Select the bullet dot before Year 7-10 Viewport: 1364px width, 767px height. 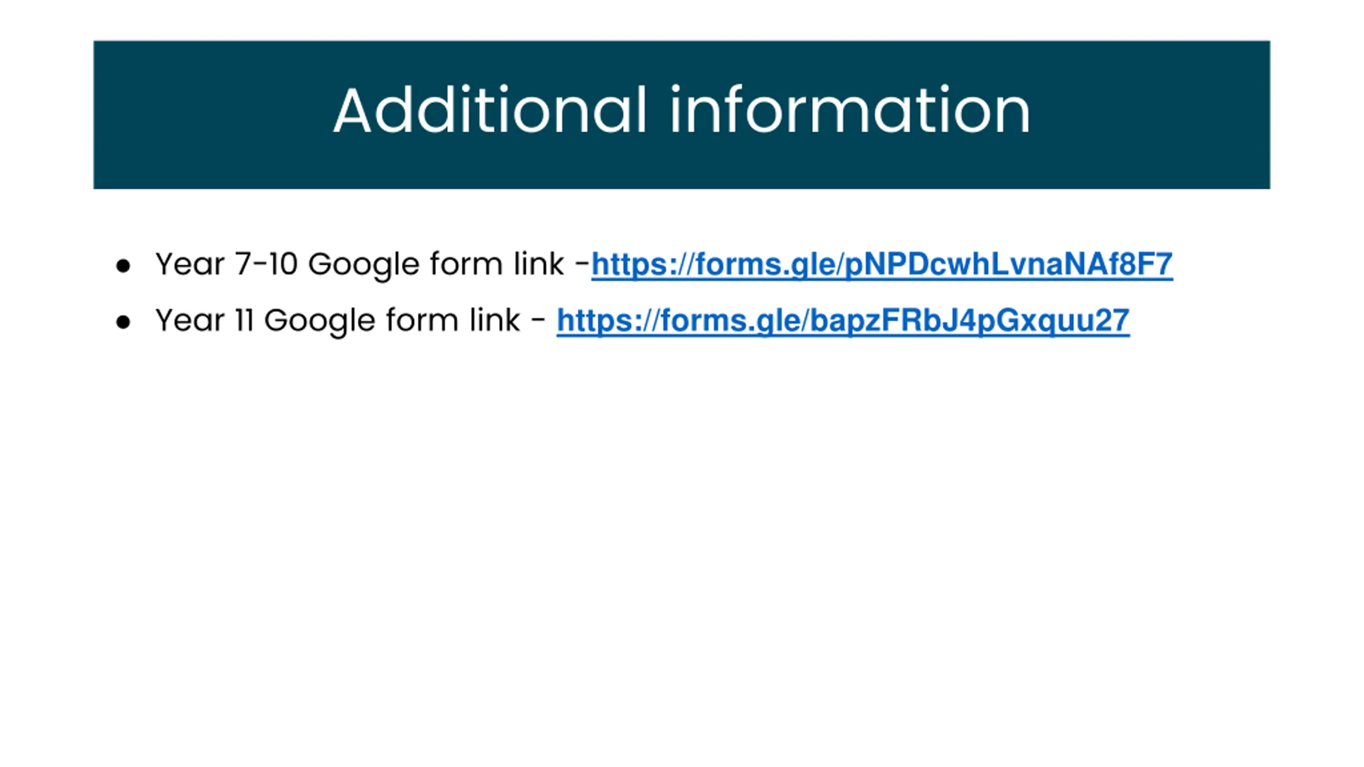tap(123, 266)
